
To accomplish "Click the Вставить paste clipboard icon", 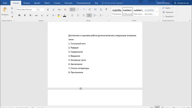I will pos(5,10).
